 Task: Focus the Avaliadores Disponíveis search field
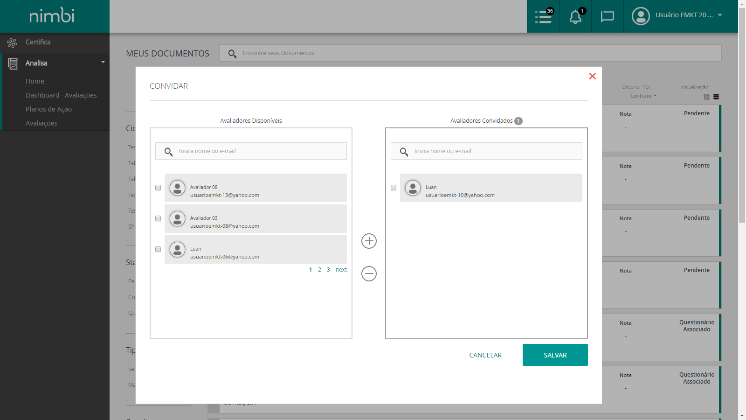pos(251,151)
